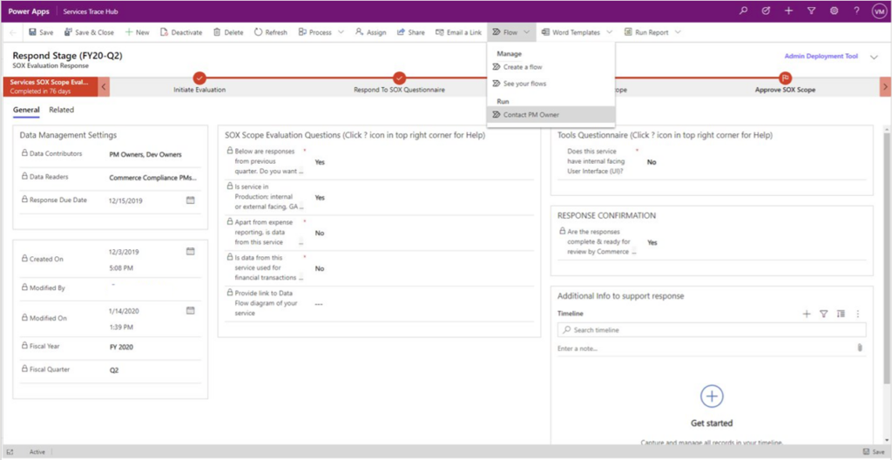Delete this record

click(x=228, y=32)
